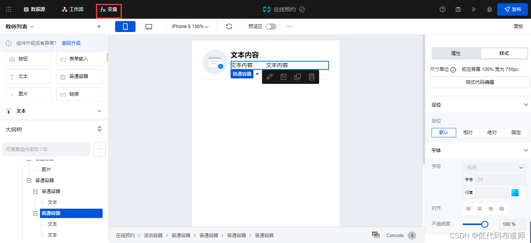Select the 图片 image component
The image size is (531, 243).
coord(29,94)
